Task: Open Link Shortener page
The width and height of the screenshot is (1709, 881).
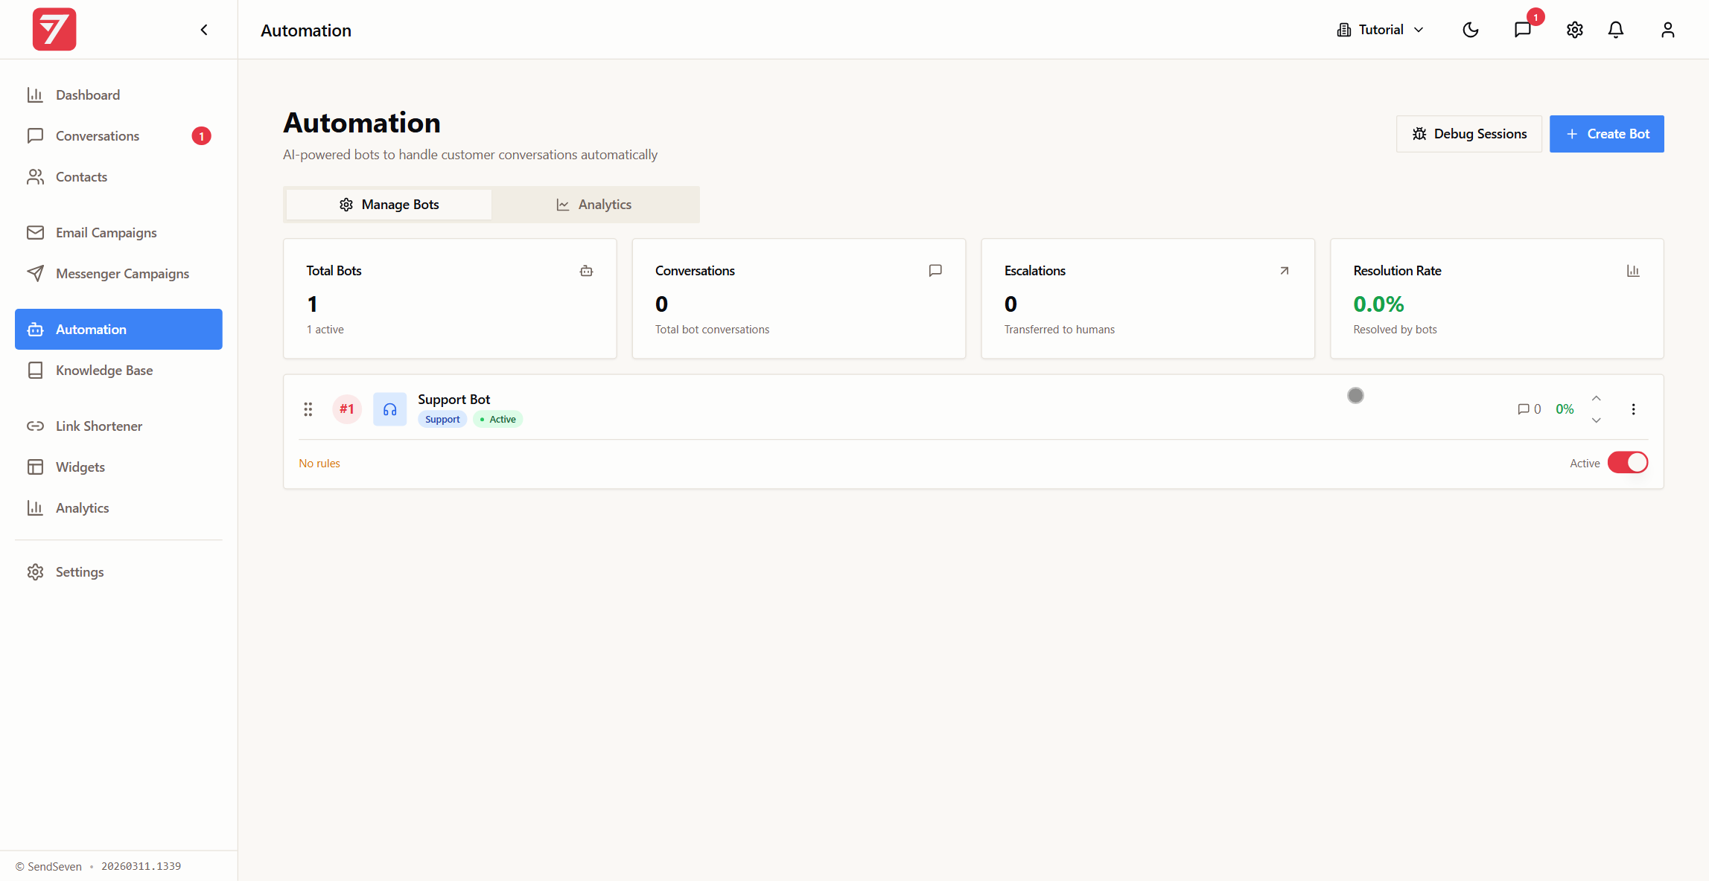Action: (118, 426)
